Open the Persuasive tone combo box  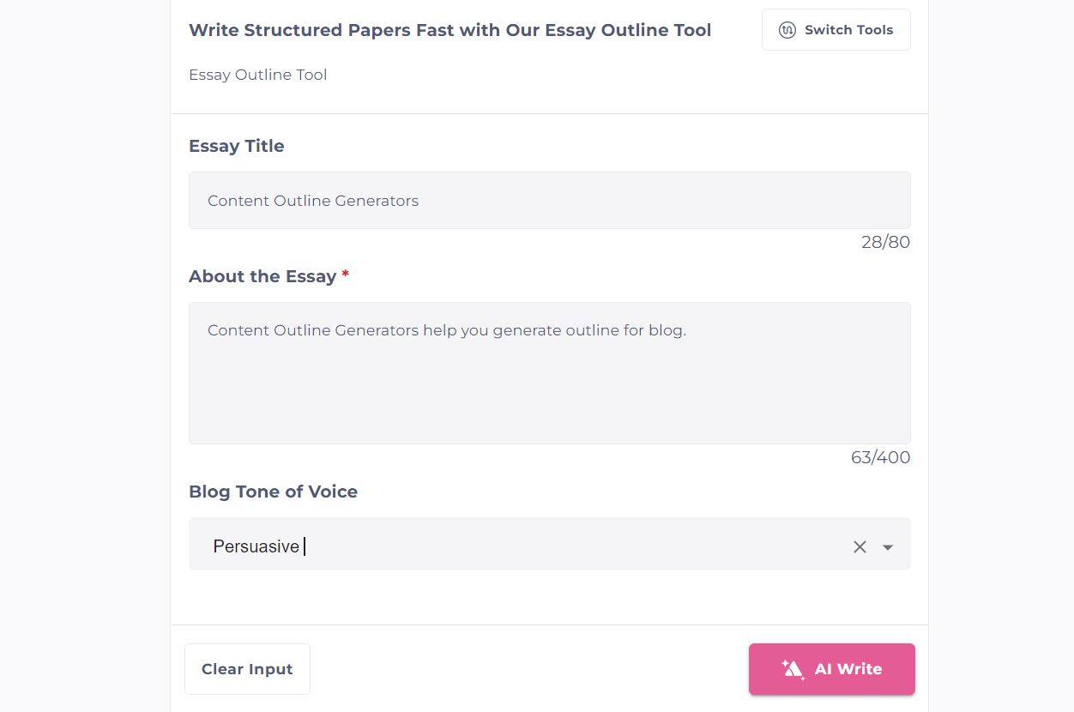(x=515, y=546)
